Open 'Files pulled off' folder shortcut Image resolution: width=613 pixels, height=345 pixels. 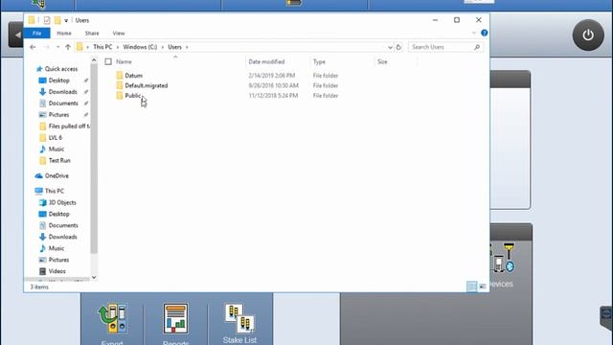click(x=64, y=126)
